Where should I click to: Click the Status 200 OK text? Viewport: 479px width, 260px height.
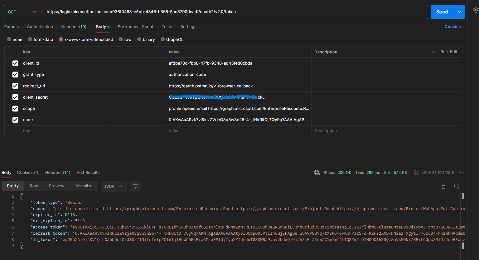tap(337, 173)
